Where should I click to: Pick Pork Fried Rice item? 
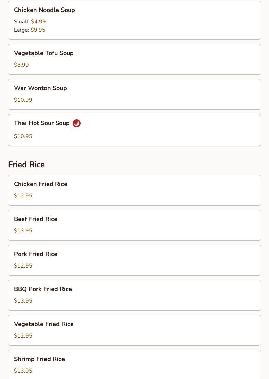point(36,254)
